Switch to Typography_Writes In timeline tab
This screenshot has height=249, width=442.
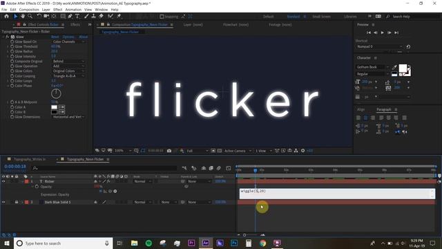point(30,159)
